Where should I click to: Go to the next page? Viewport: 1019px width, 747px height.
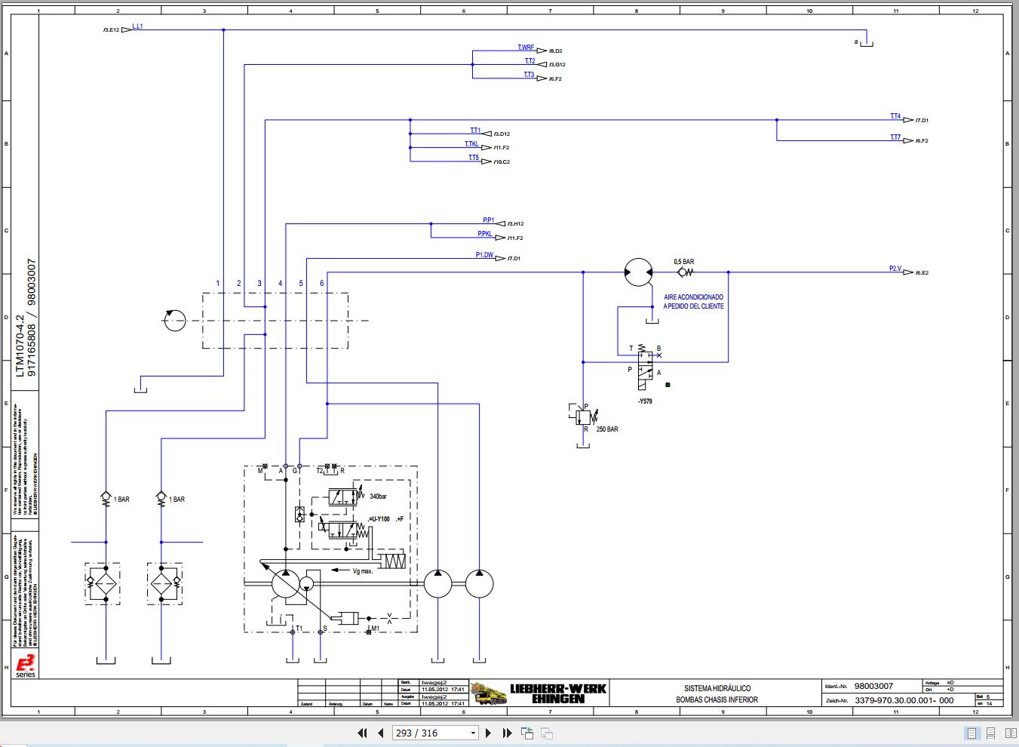click(x=488, y=733)
